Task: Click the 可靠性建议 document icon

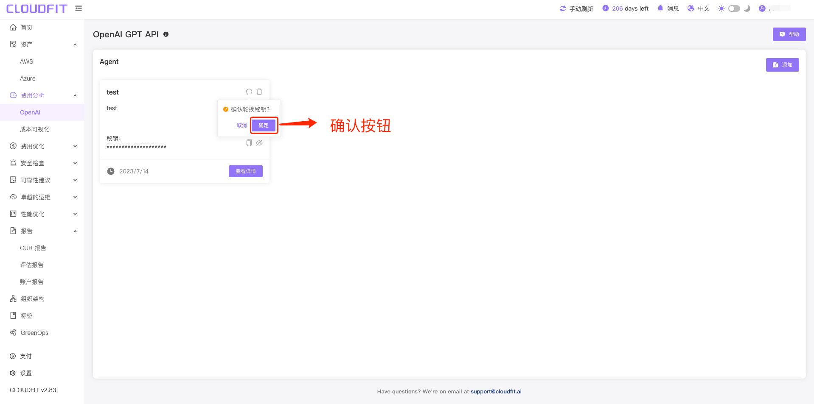Action: (13, 180)
